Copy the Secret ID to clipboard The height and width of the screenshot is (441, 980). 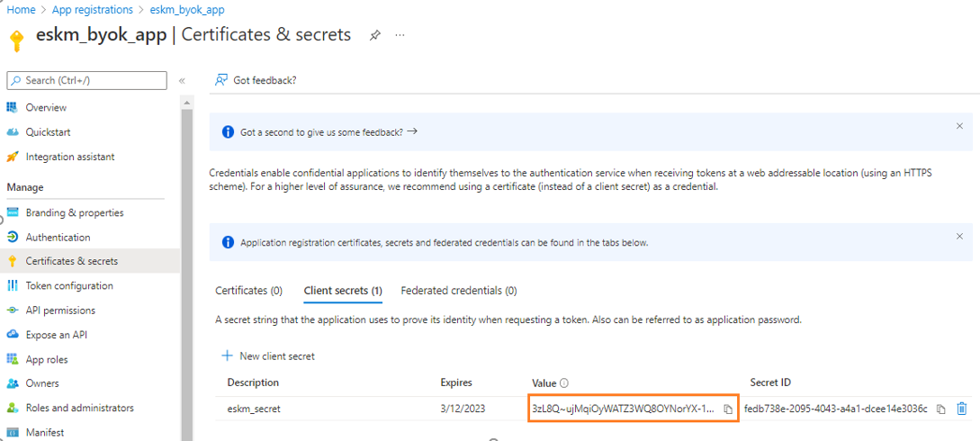(x=940, y=409)
